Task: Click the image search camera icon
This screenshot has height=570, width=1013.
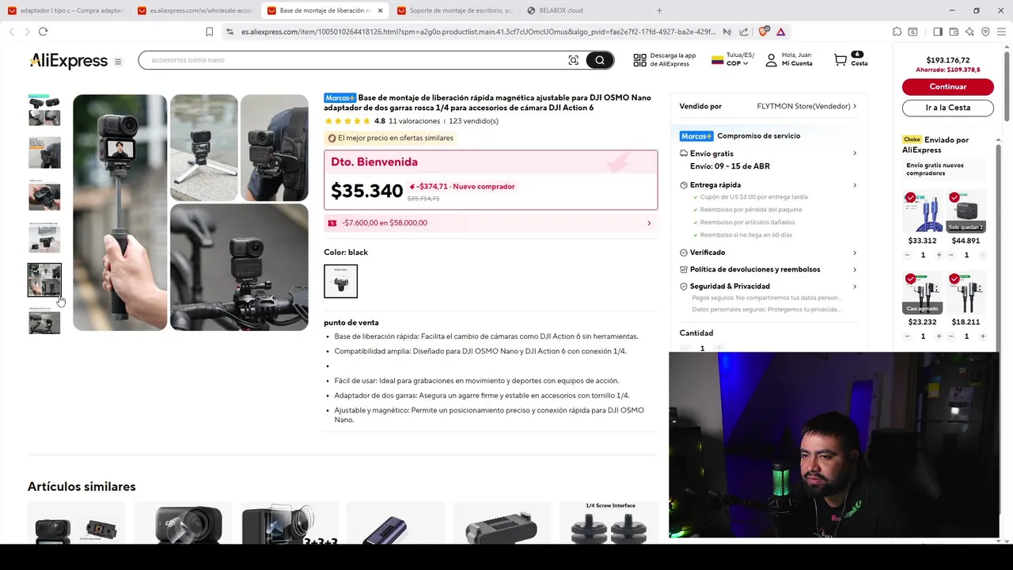Action: point(574,60)
